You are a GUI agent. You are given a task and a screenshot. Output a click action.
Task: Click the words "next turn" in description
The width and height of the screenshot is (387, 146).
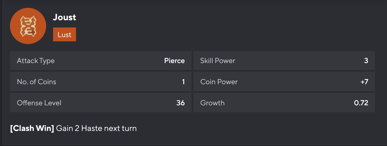pos(120,128)
